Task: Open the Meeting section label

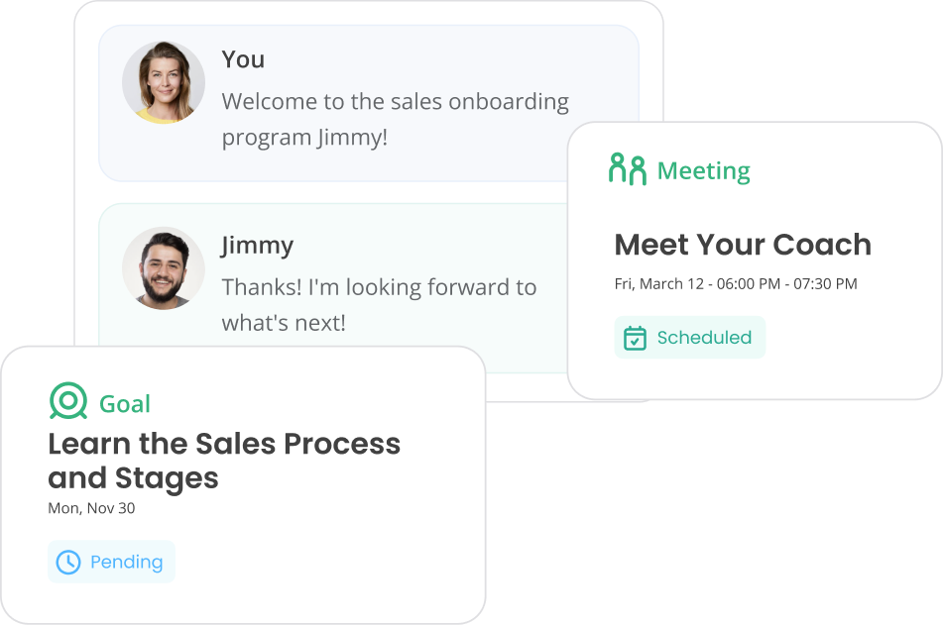Action: point(702,170)
